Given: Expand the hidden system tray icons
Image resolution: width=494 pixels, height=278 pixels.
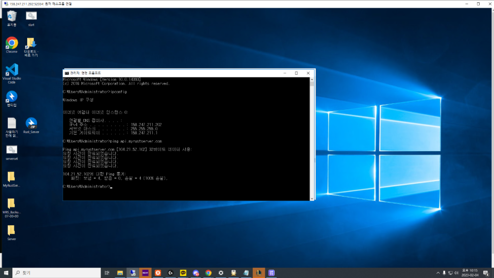Looking at the screenshot, I should 438,273.
